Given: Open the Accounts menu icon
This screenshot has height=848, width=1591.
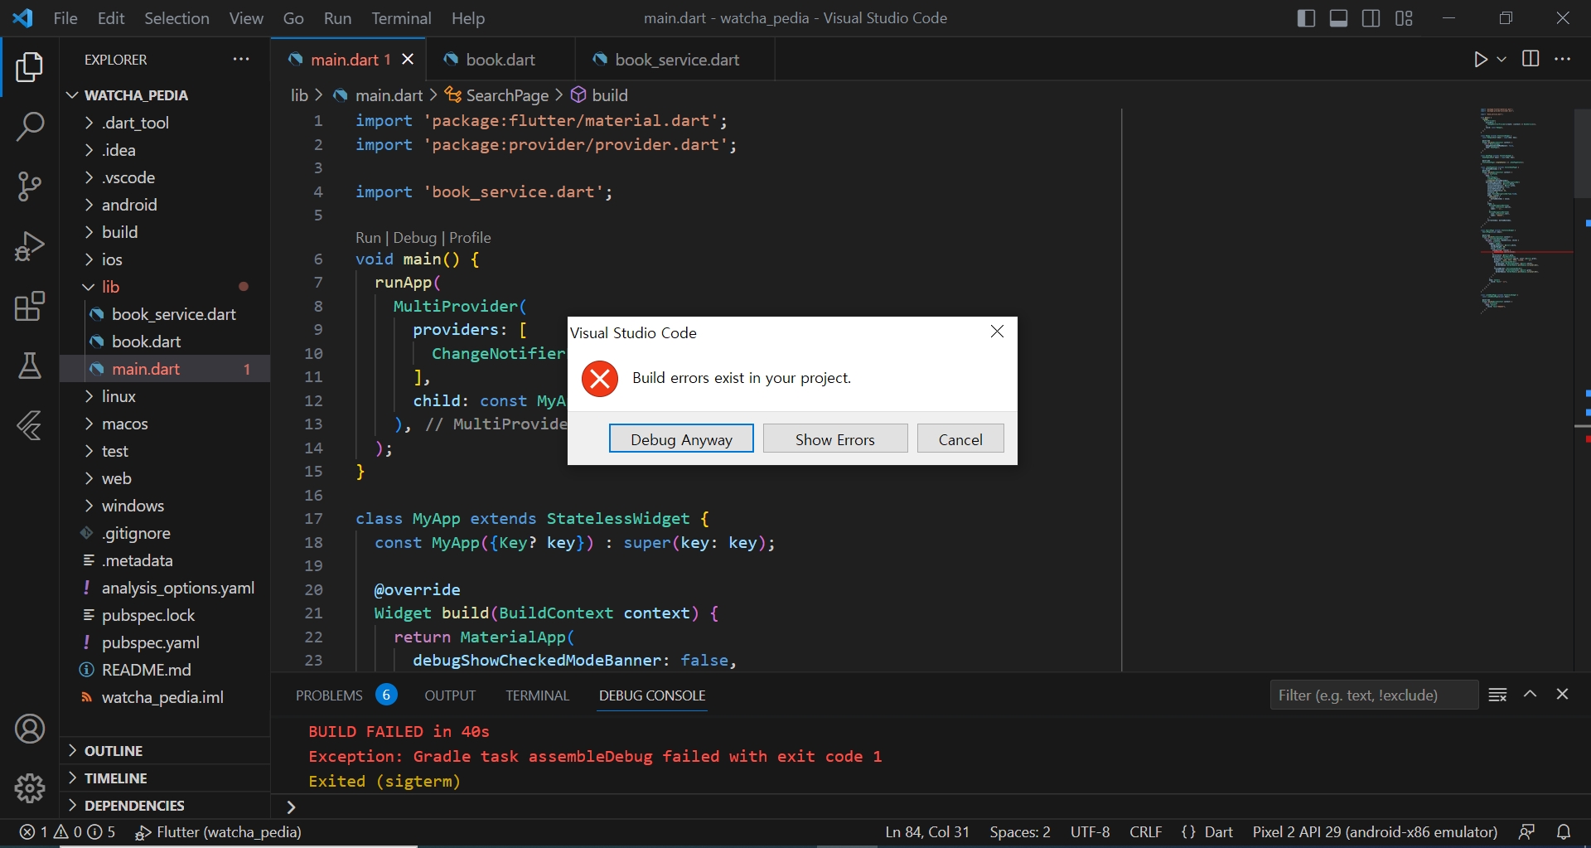Looking at the screenshot, I should 30,729.
